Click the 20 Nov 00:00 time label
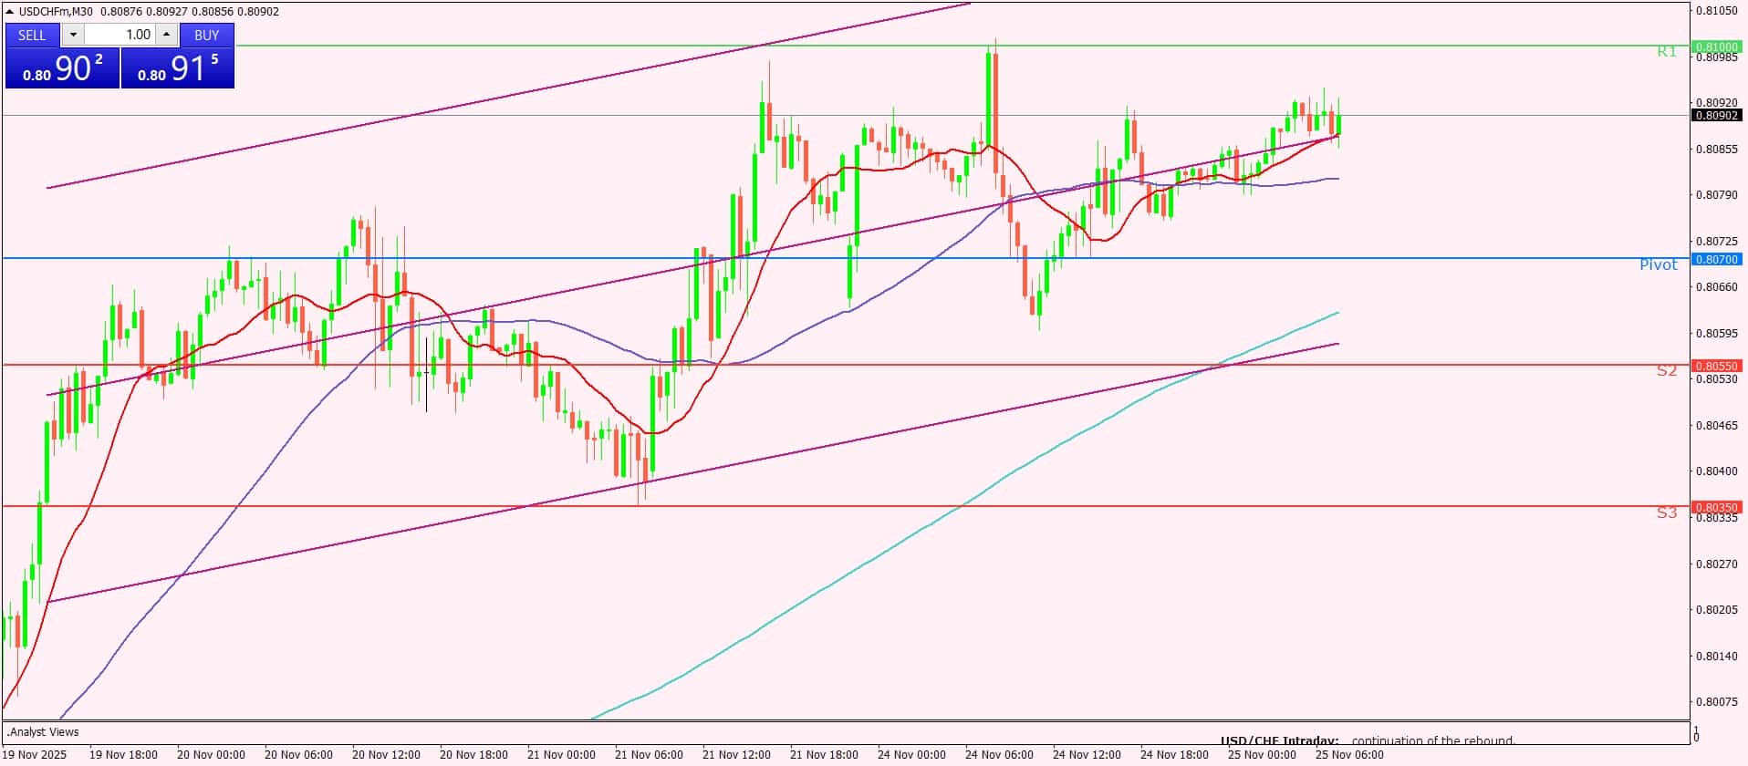The image size is (1748, 766). coord(211,754)
